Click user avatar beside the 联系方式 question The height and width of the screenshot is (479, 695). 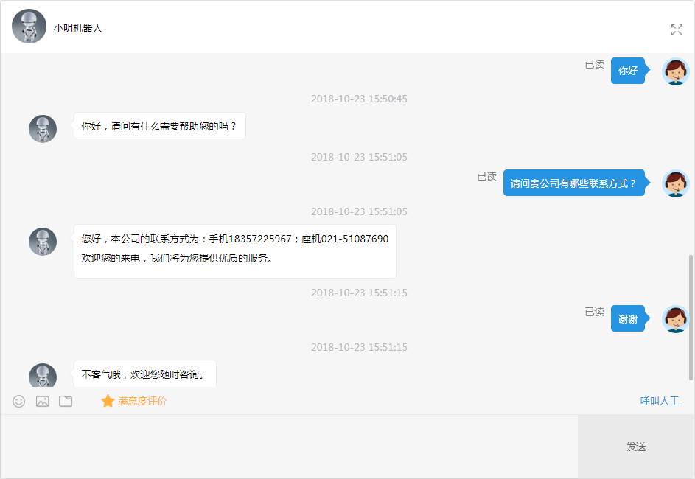pos(675,183)
